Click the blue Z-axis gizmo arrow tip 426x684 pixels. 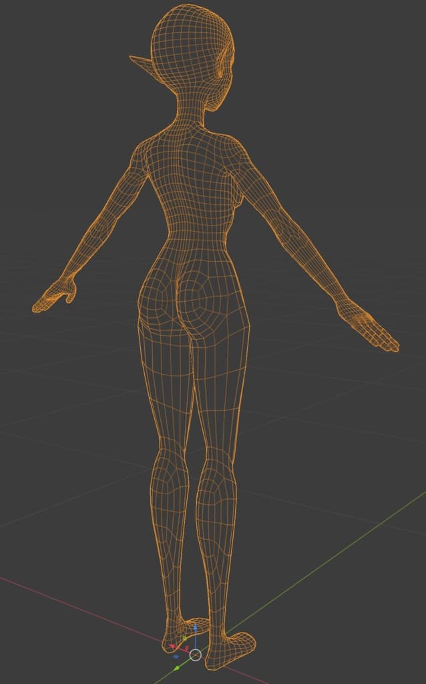pos(196,627)
